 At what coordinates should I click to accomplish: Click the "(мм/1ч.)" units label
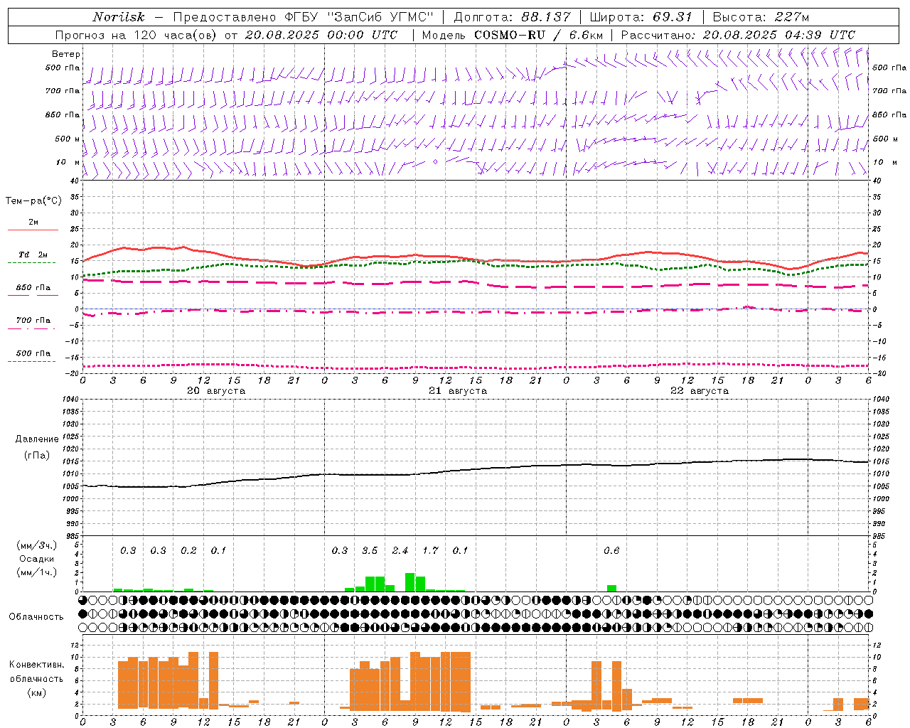36,572
